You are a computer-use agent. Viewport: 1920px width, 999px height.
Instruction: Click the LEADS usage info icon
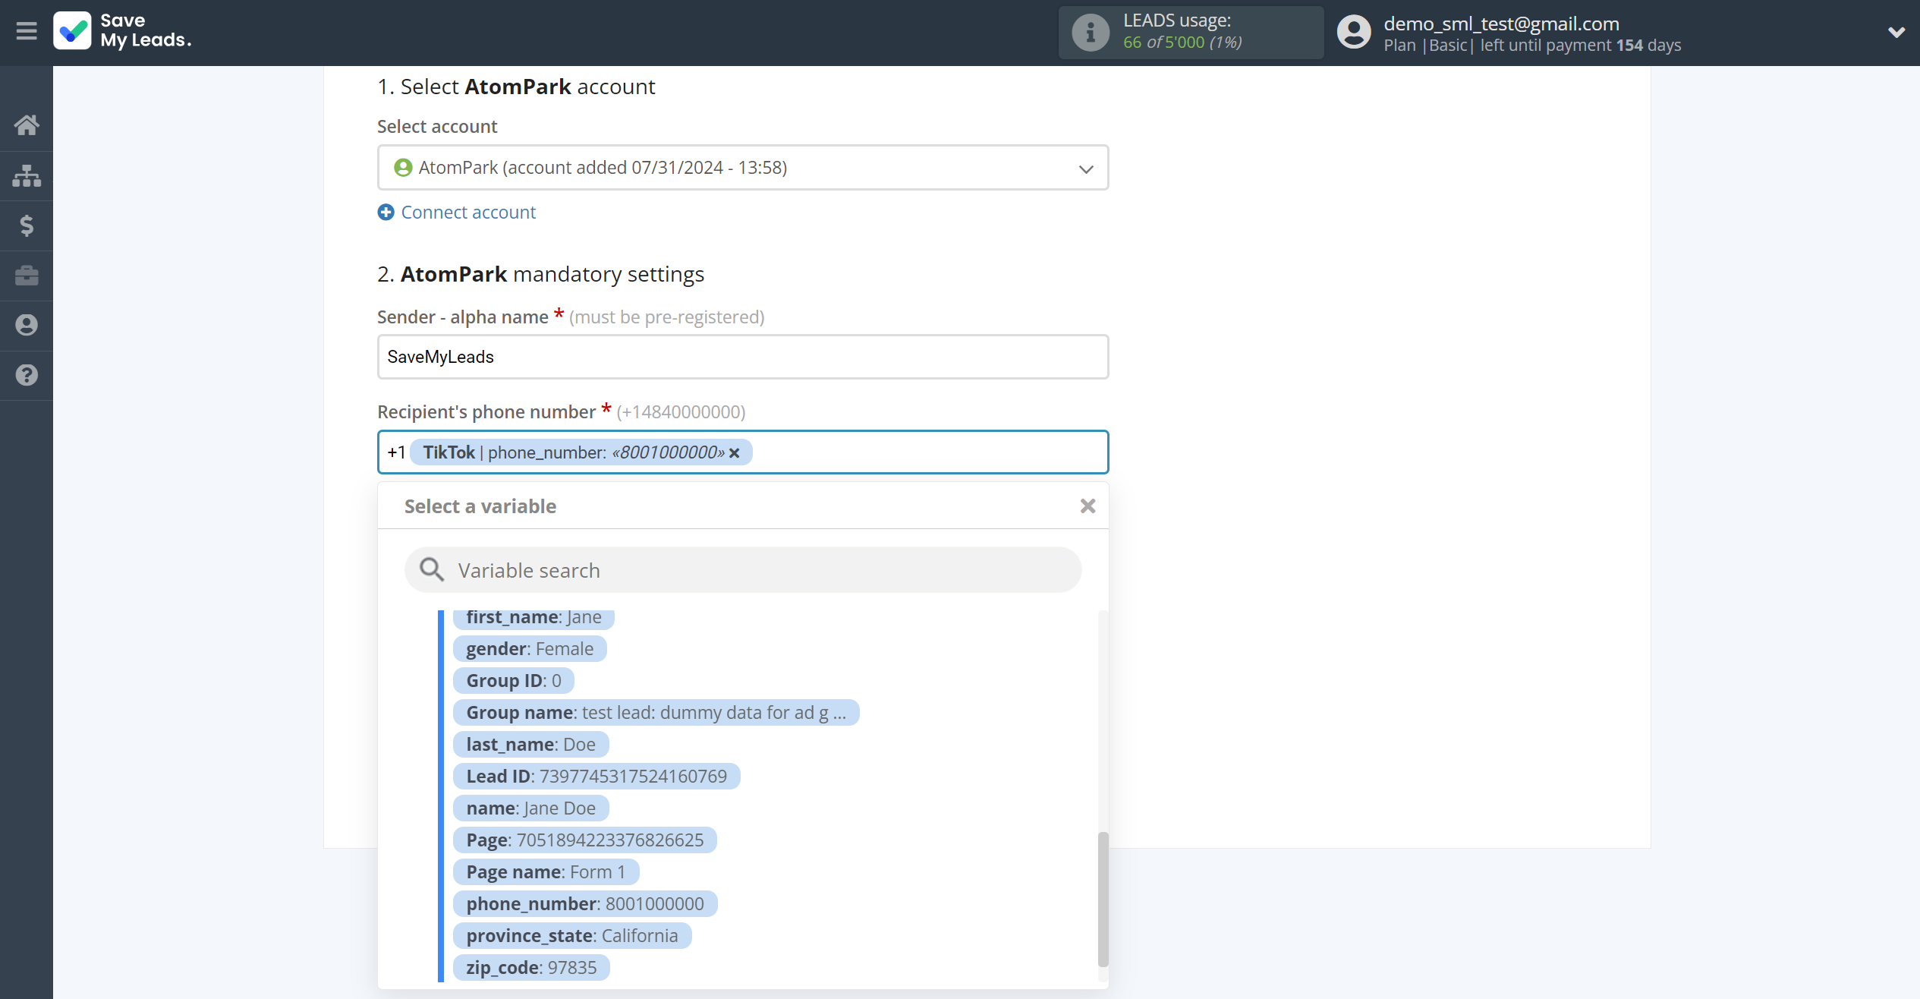pos(1090,33)
